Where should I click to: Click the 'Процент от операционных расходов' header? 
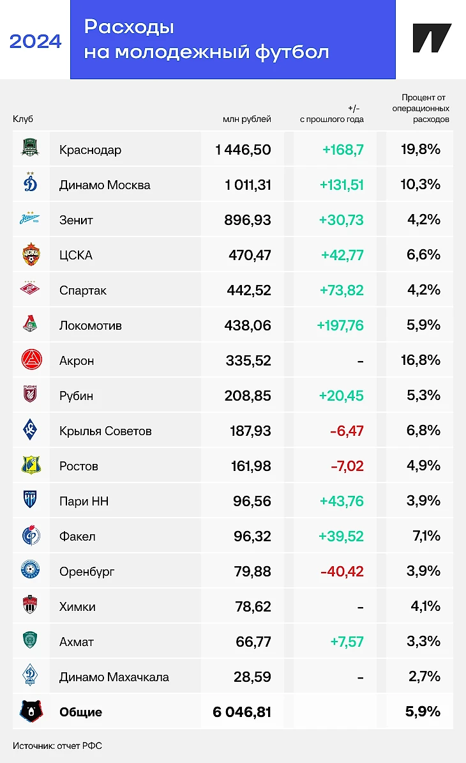(421, 109)
